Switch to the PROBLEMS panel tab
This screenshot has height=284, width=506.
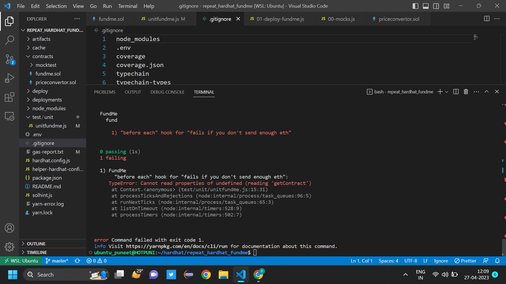pos(105,92)
